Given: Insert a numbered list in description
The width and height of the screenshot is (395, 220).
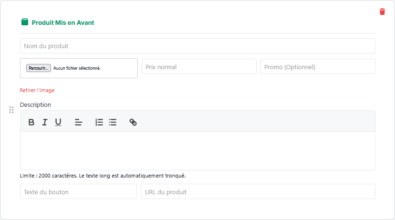Looking at the screenshot, I should point(99,122).
